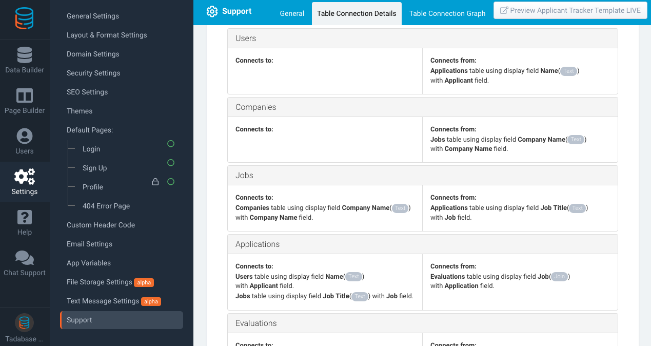Screen dimensions: 651x346
Task: Click the Jobs table header
Action: coord(422,175)
